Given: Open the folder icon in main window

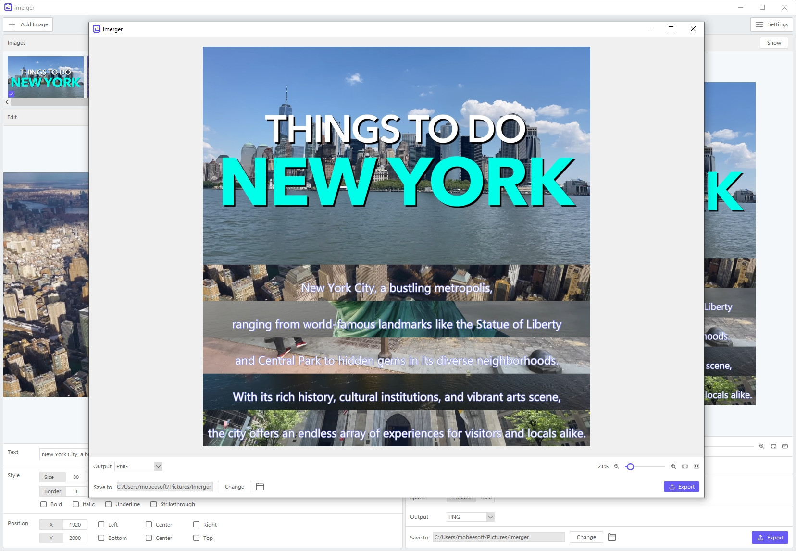Looking at the screenshot, I should 612,537.
